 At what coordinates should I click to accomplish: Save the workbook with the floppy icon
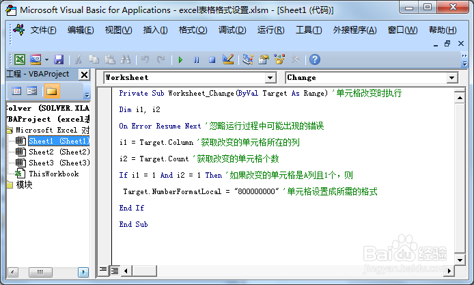pyautogui.click(x=59, y=59)
